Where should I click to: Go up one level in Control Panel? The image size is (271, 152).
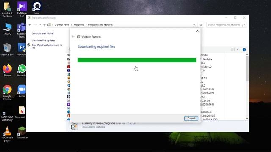coord(44,25)
